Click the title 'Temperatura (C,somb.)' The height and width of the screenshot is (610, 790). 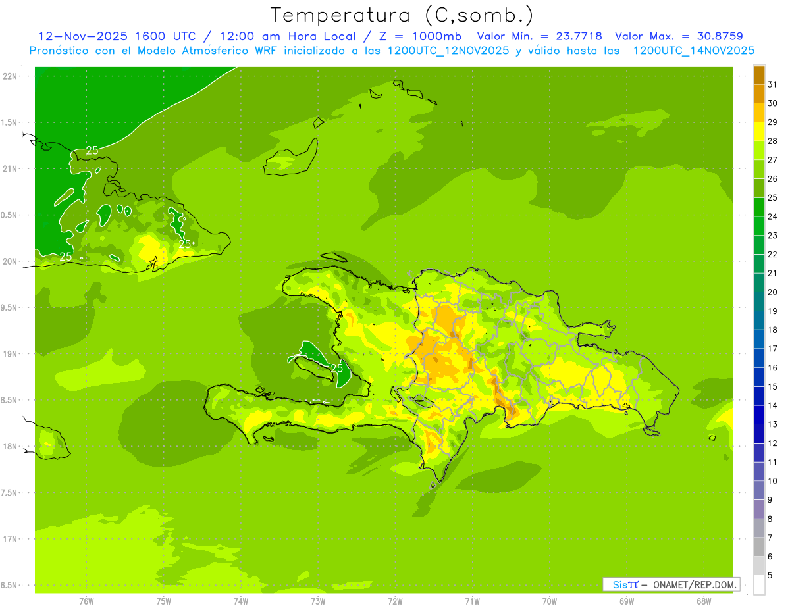coord(402,15)
